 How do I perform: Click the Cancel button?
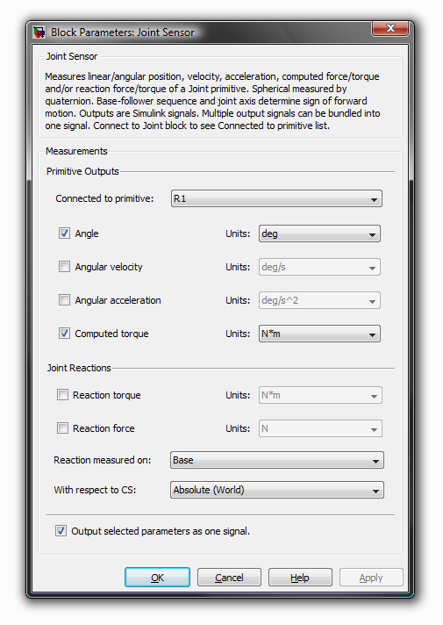coord(229,578)
